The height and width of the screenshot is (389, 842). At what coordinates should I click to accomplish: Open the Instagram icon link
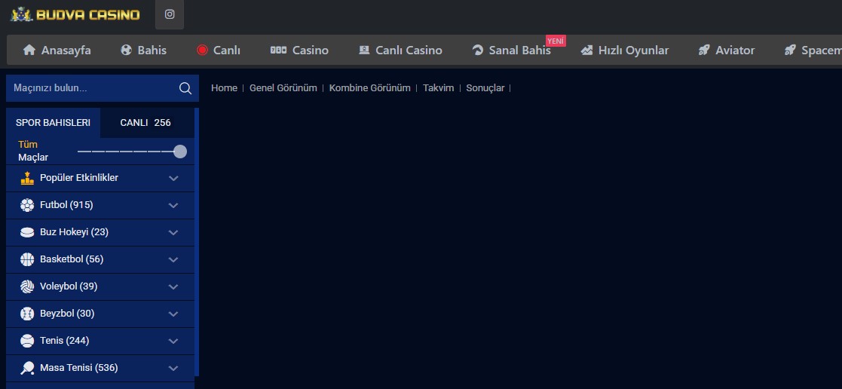pos(170,14)
